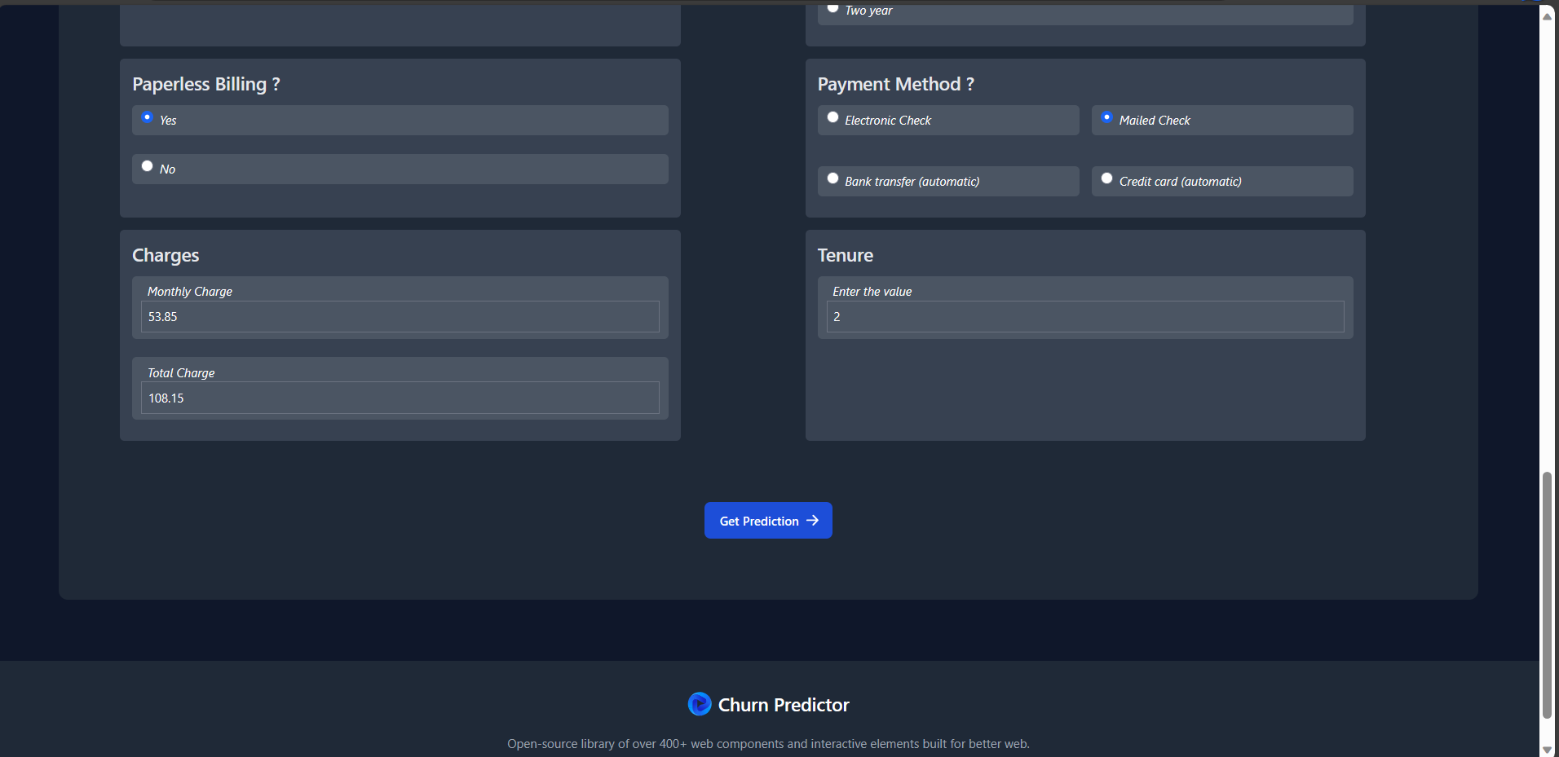
Task: Click the Churn Predictor footer title
Action: coord(782,704)
